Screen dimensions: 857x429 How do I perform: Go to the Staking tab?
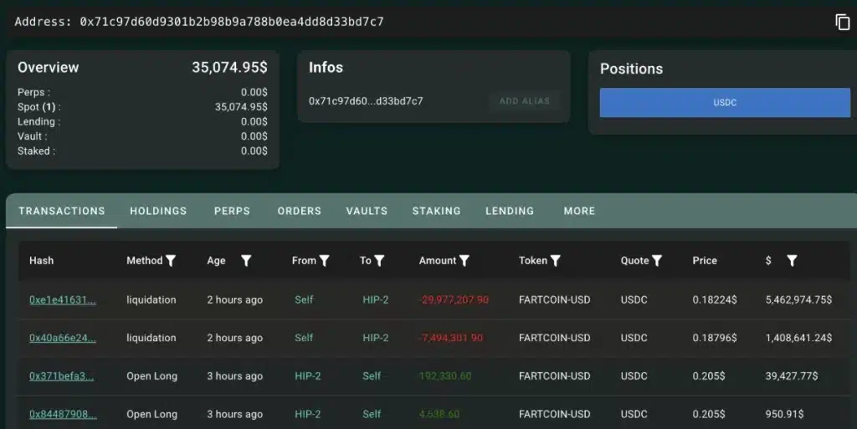437,212
